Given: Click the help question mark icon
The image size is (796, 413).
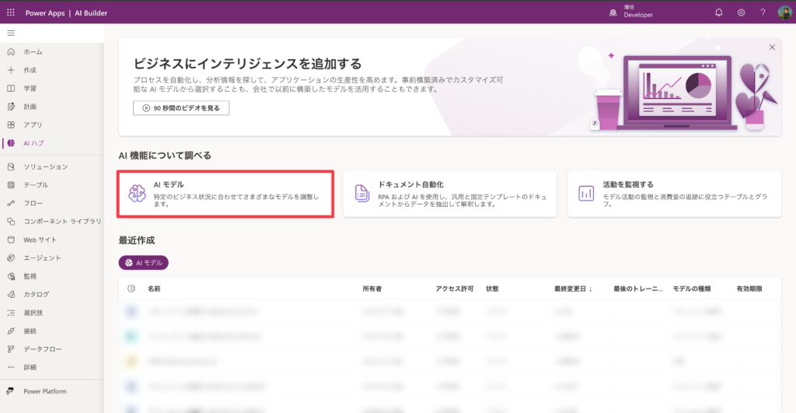Looking at the screenshot, I should tap(763, 12).
